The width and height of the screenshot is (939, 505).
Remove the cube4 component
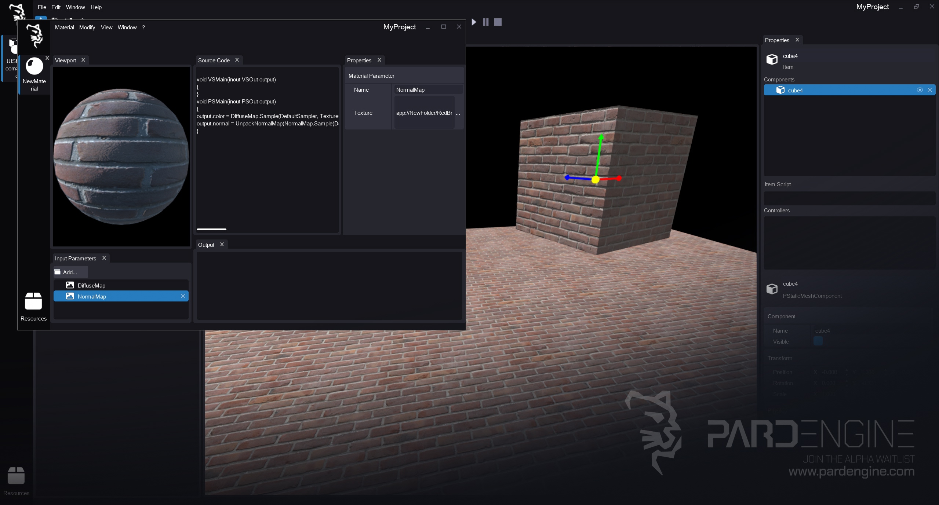(x=930, y=90)
